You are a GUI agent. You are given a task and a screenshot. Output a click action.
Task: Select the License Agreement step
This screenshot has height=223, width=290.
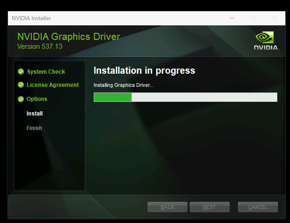coord(53,85)
